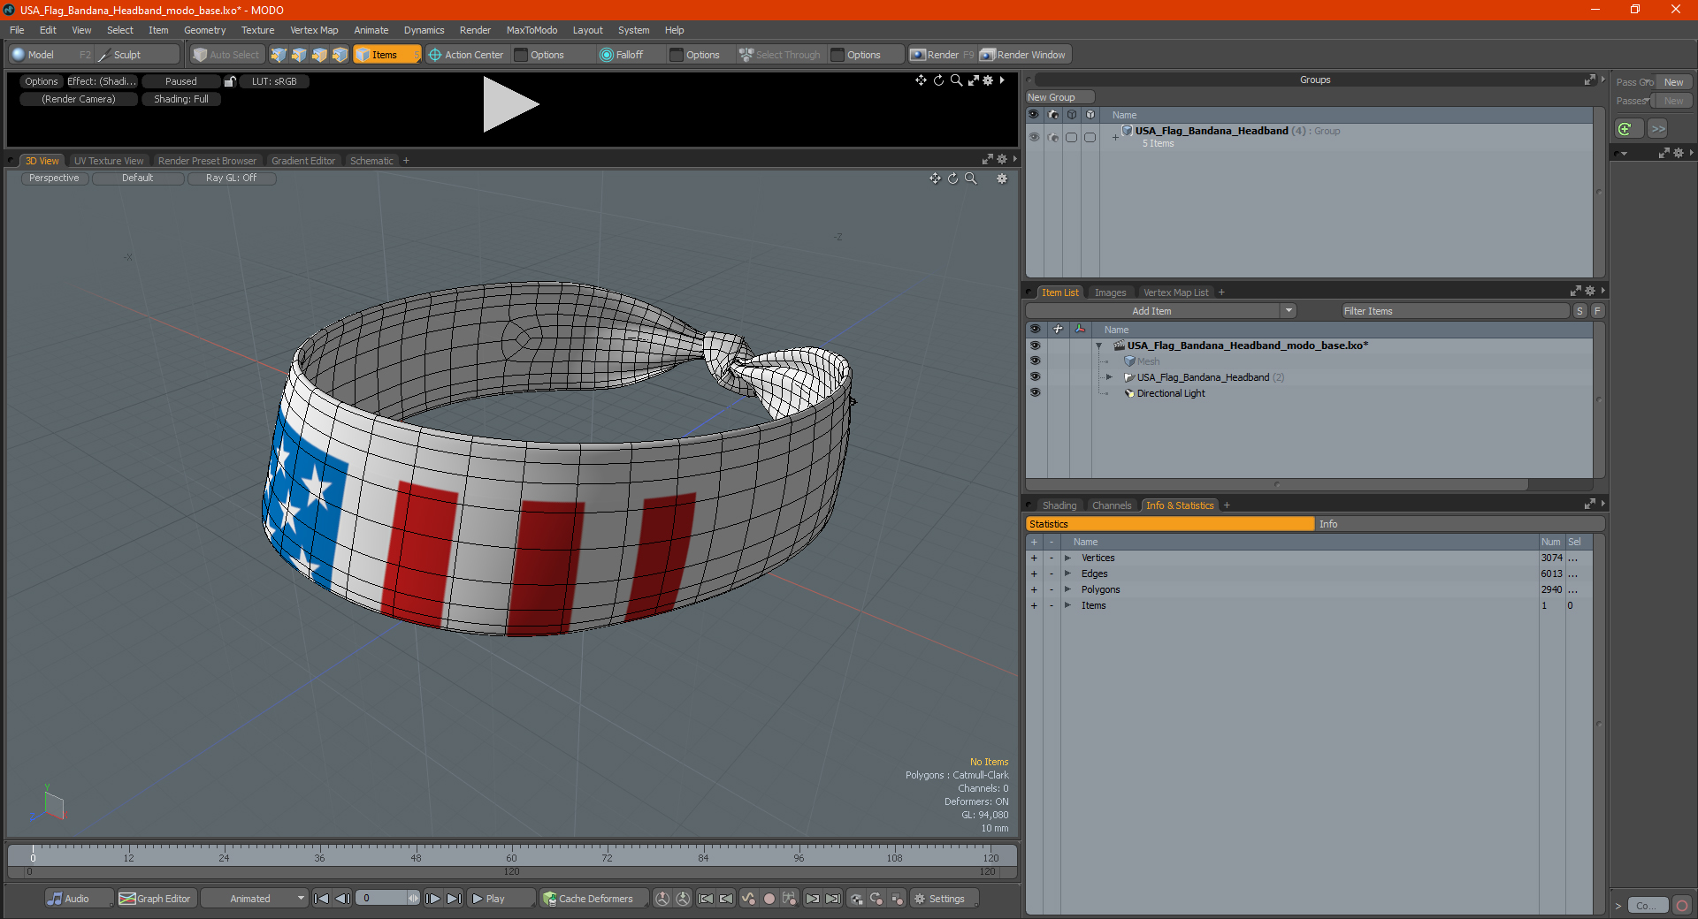Select Materials selection mode cube icon
This screenshot has height=919, width=1698.
[x=340, y=55]
